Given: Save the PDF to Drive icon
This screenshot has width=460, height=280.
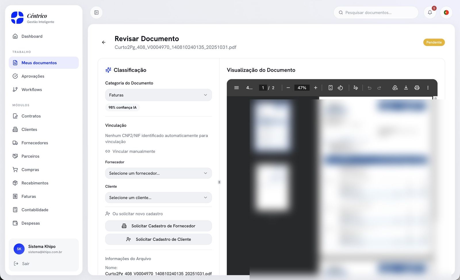Looking at the screenshot, I should point(395,88).
